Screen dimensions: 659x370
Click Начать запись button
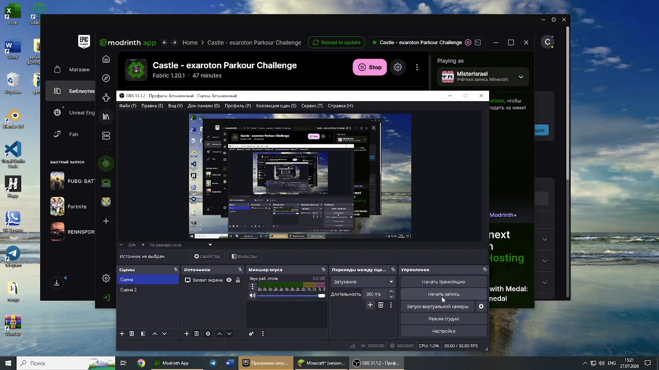tap(444, 294)
